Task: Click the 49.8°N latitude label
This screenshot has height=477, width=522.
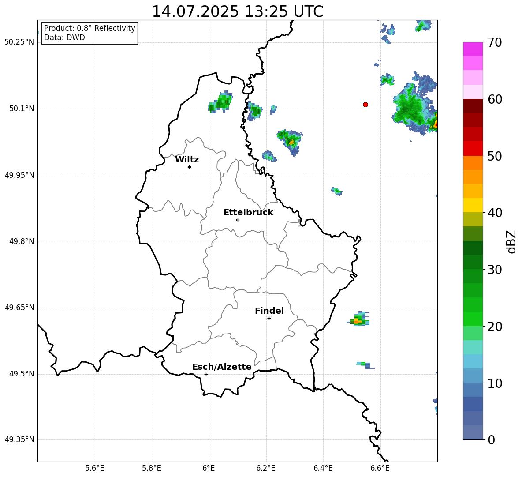Action: [x=22, y=241]
